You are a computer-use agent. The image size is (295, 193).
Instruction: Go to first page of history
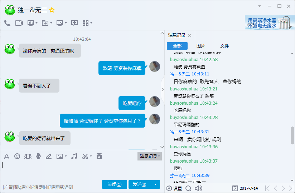(267, 188)
